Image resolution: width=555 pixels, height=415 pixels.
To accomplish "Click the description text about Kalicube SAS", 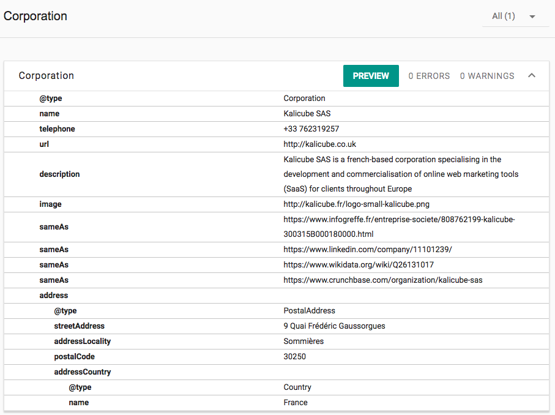I will pyautogui.click(x=401, y=174).
